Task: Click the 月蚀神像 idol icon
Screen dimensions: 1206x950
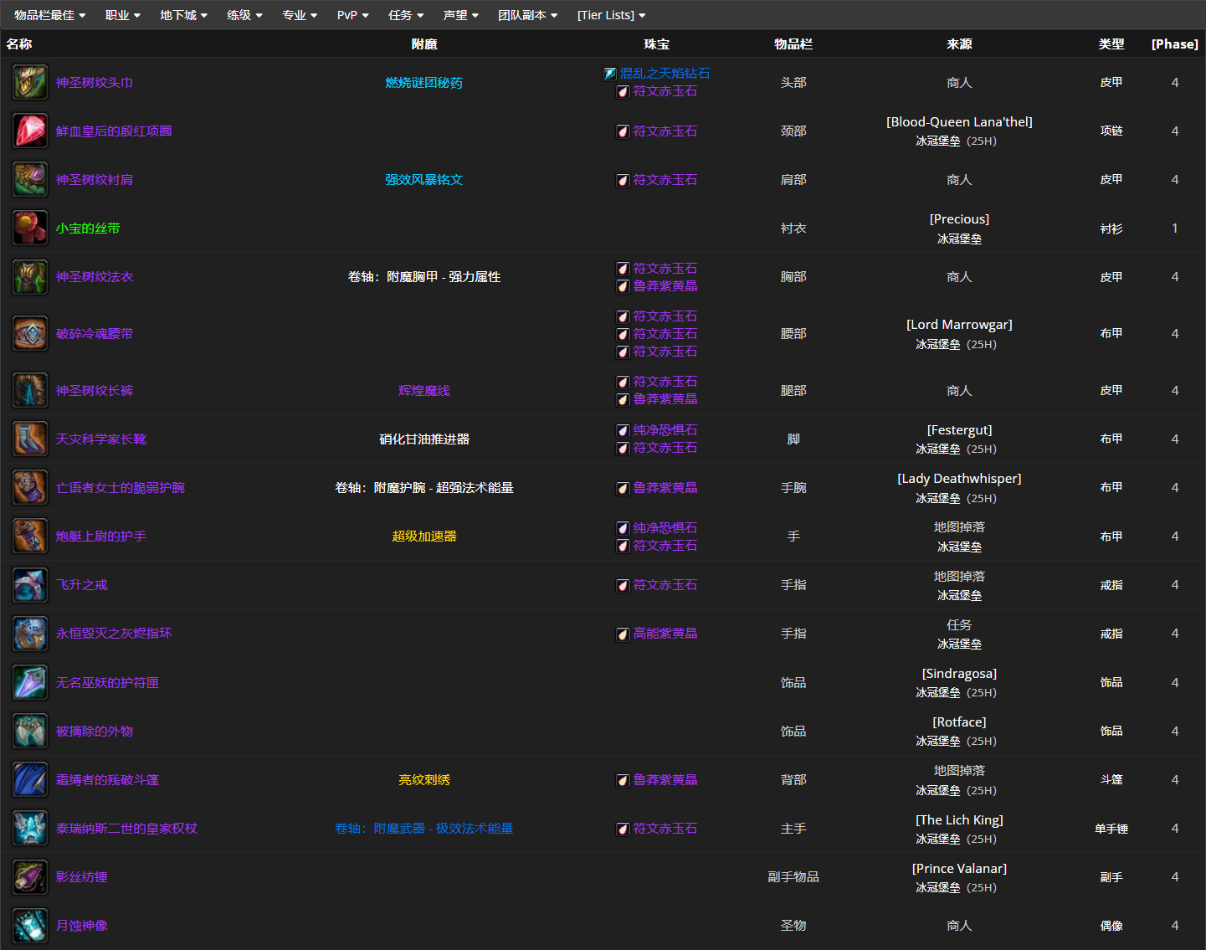Action: tap(30, 925)
